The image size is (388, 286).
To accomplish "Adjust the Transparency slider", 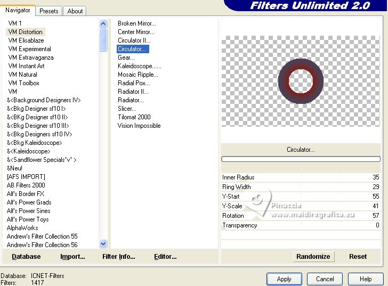I will coord(301,225).
